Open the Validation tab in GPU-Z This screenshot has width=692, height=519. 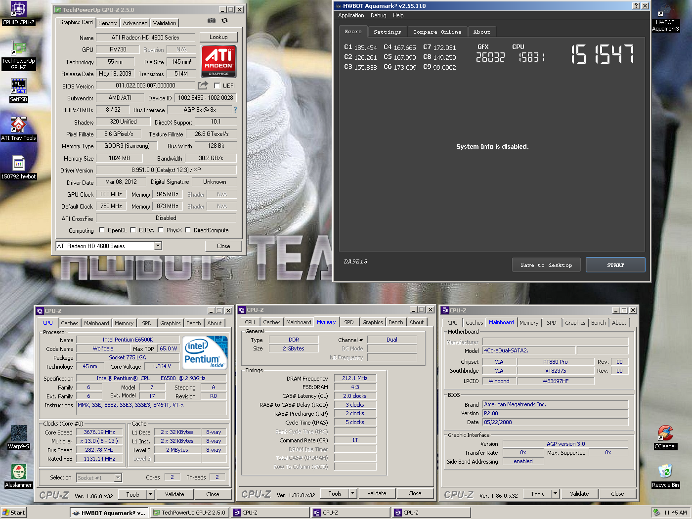(x=165, y=23)
